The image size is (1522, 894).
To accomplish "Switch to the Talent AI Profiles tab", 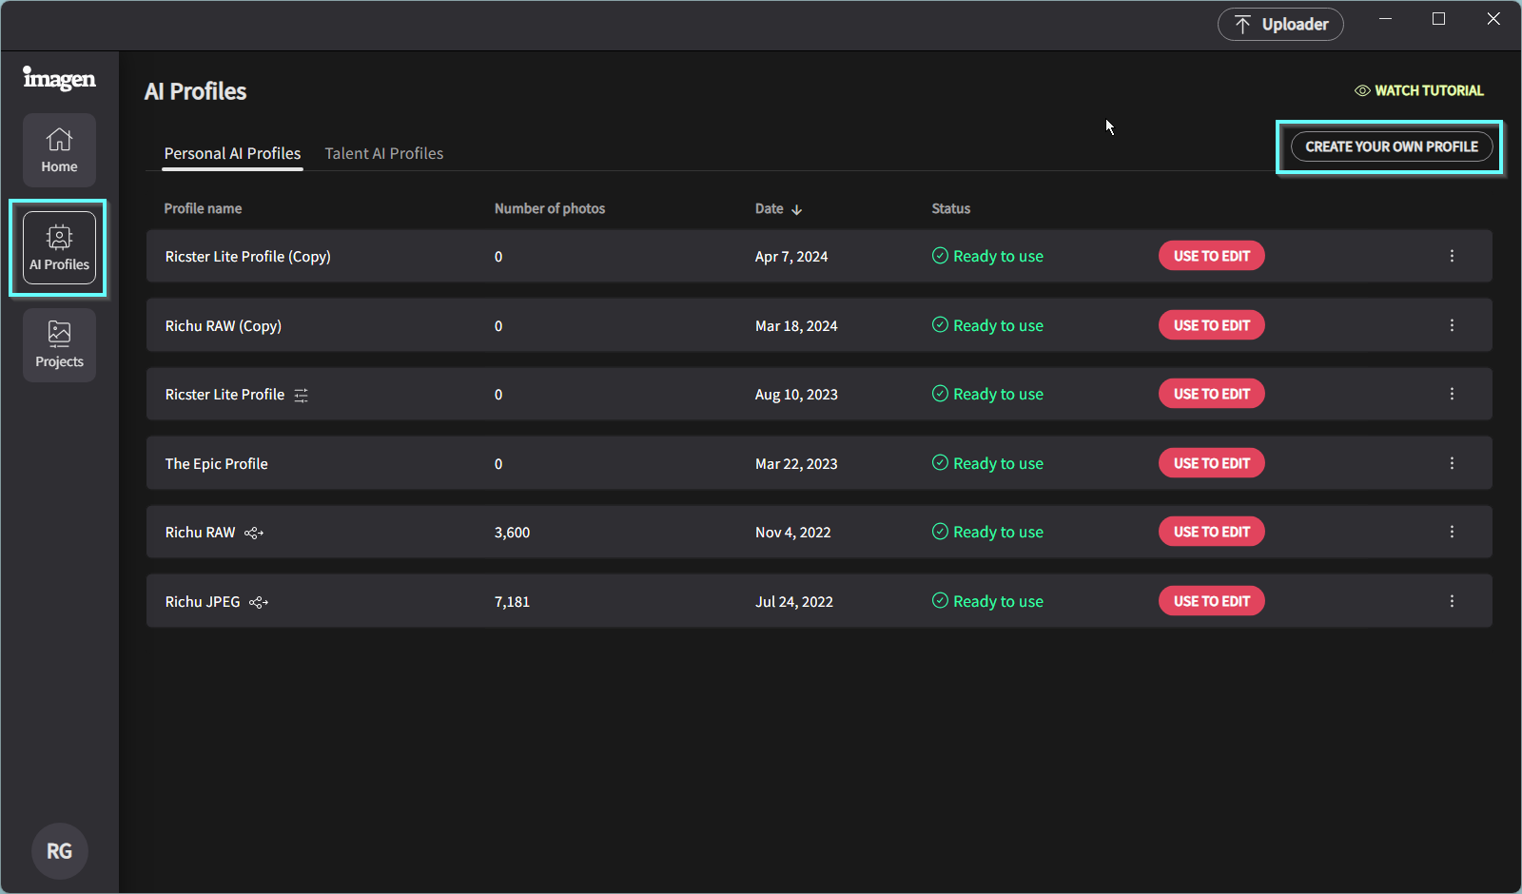I will point(384,153).
